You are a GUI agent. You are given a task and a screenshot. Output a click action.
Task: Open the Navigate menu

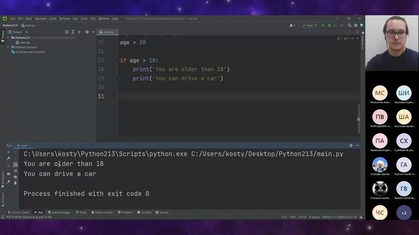[41, 19]
